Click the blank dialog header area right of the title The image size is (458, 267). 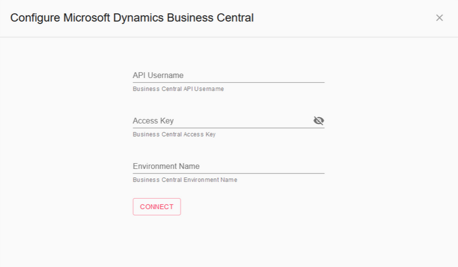[x=345, y=18]
